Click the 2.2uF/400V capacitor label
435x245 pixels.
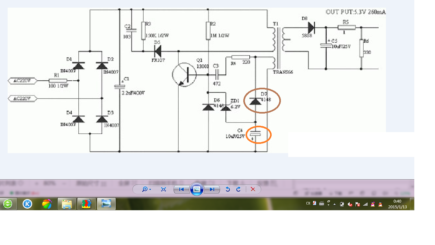point(133,93)
